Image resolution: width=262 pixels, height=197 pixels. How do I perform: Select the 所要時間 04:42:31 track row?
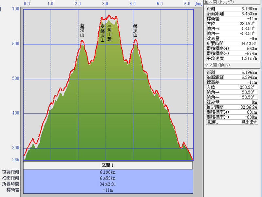(x=233, y=43)
